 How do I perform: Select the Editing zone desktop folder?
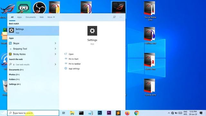(x=150, y=36)
